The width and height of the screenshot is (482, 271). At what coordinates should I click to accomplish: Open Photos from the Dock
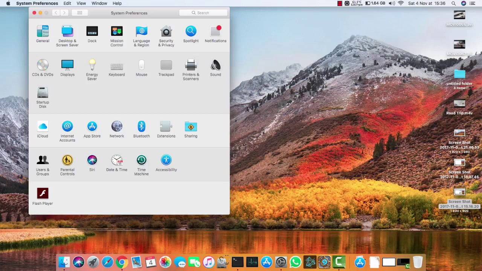click(165, 262)
